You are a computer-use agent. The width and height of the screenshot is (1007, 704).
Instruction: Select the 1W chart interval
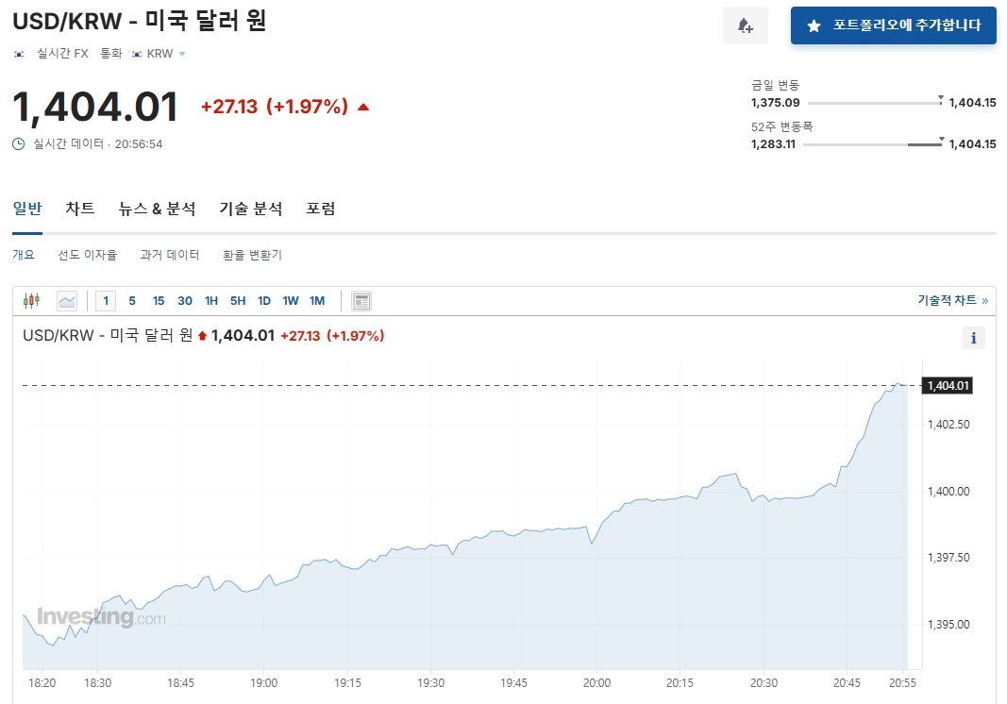(x=291, y=301)
